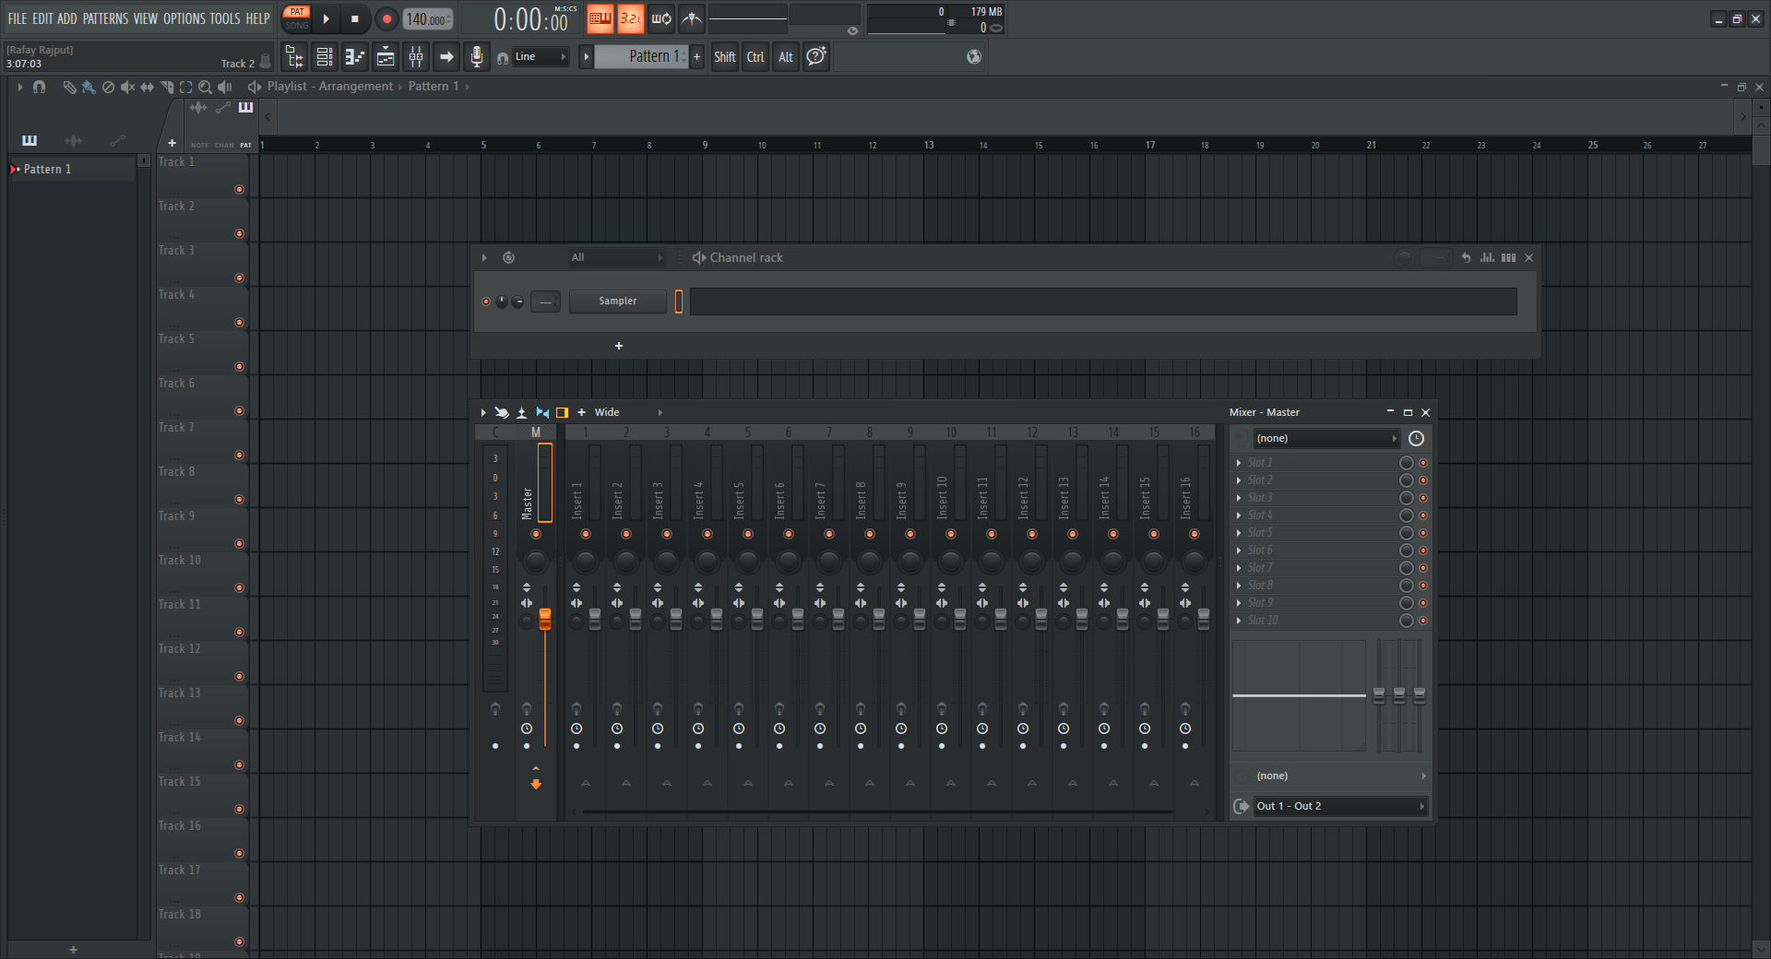
Task: Click the plus button to add a channel
Action: (618, 346)
